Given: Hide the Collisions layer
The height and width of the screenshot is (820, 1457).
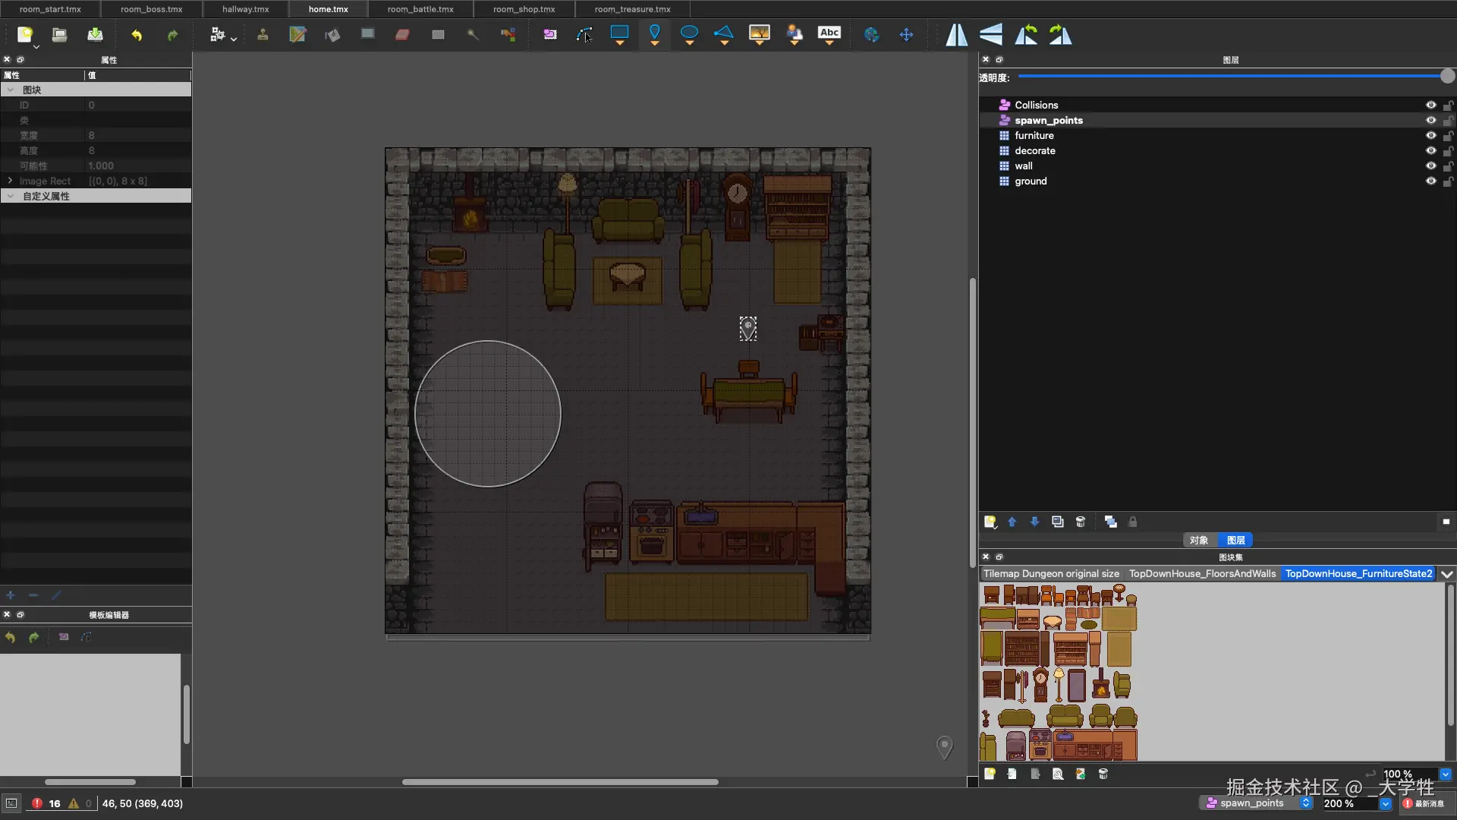Looking at the screenshot, I should click(x=1430, y=105).
